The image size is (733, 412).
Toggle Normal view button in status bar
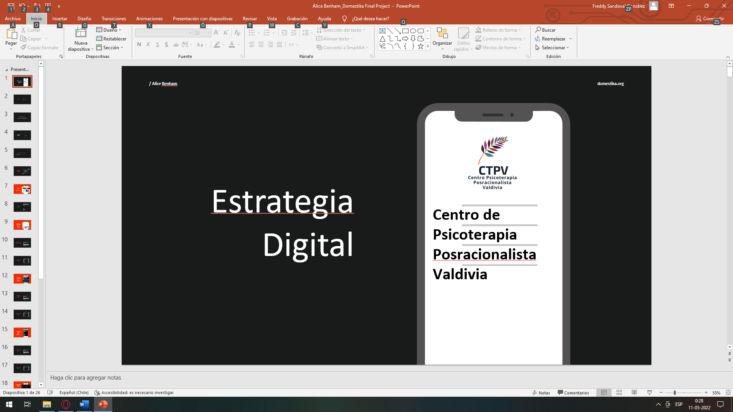pos(604,393)
